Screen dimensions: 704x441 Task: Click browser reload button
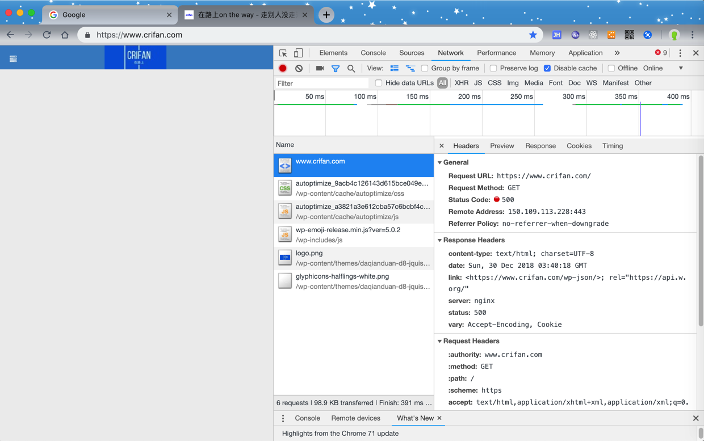coord(47,35)
